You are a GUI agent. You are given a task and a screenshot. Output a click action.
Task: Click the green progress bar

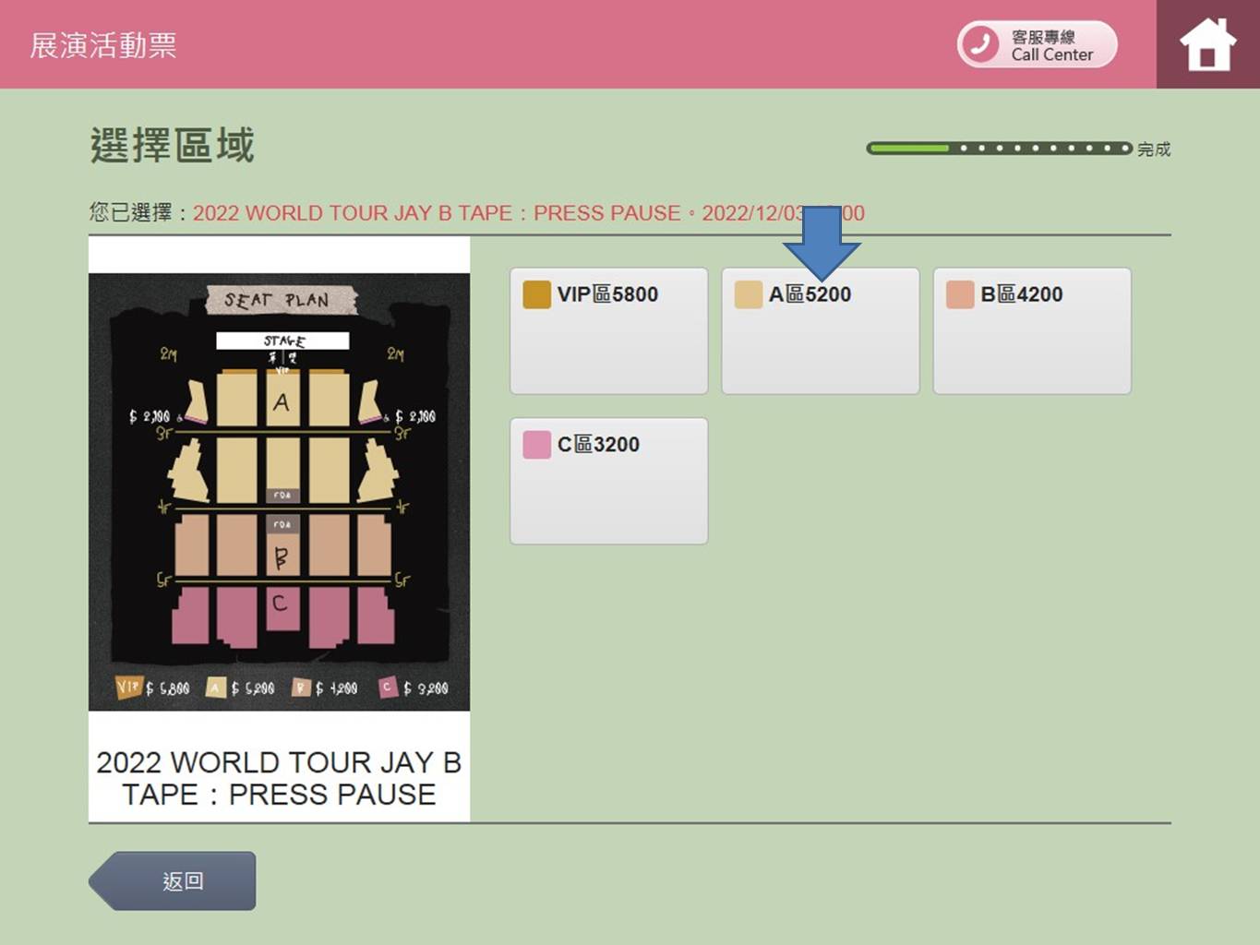coord(999,148)
